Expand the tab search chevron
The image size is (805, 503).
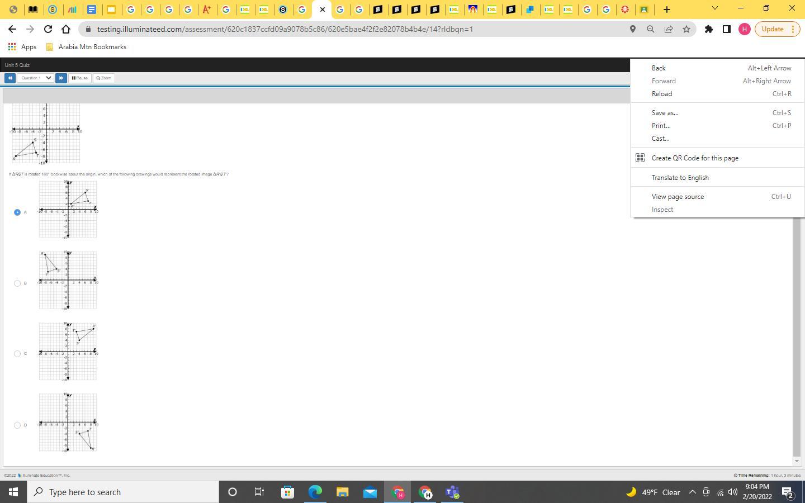click(714, 8)
